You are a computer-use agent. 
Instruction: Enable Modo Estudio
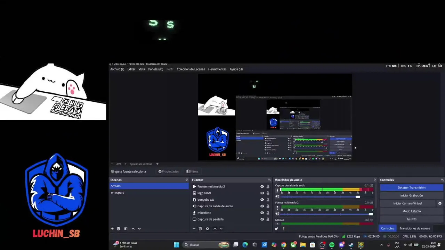click(x=412, y=211)
